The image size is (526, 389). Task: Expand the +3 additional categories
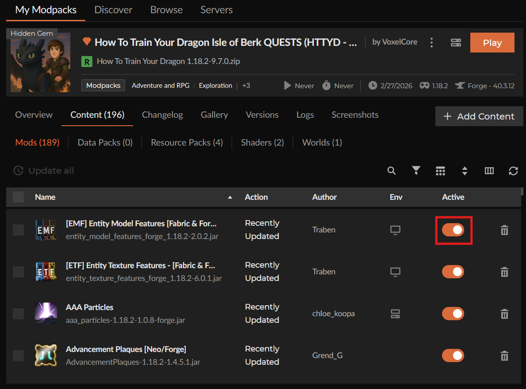246,86
